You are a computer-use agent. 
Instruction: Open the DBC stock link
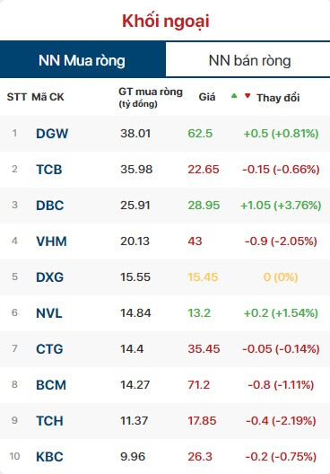coord(50,206)
